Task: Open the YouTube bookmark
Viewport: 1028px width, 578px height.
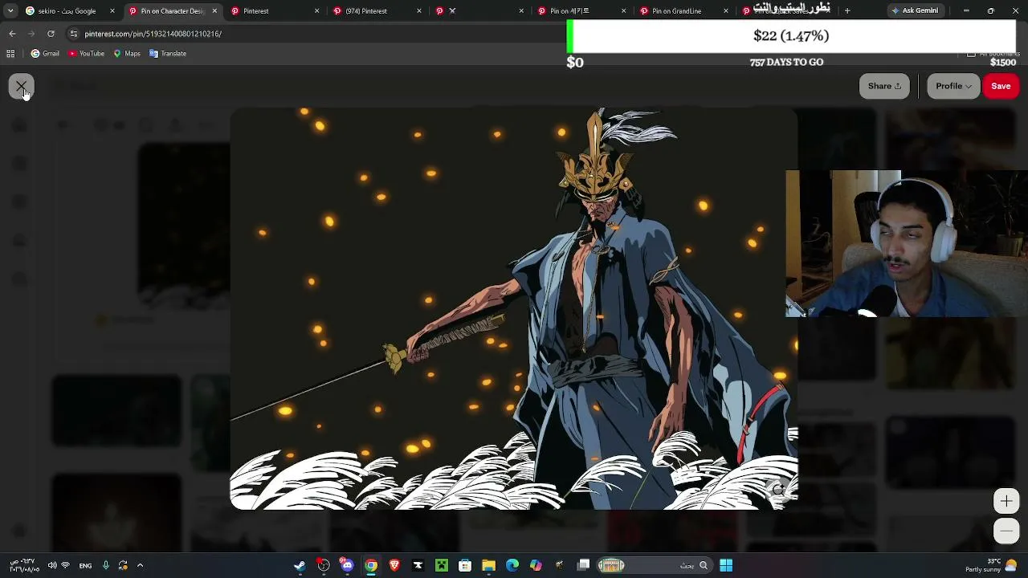Action: [86, 54]
